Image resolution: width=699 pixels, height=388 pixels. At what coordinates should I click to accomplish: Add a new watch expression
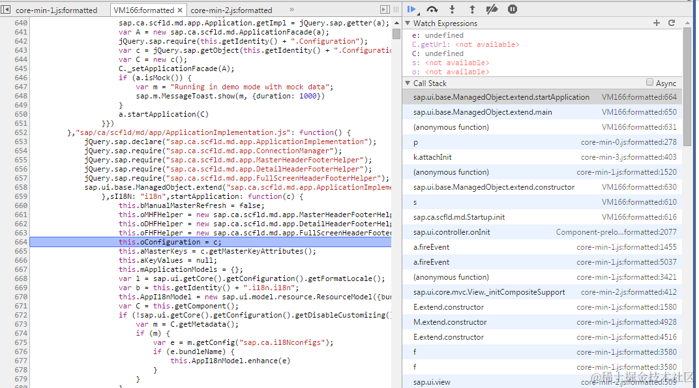[657, 23]
